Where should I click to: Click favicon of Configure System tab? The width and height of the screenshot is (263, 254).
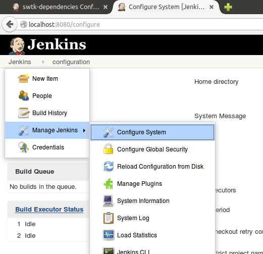pyautogui.click(x=122, y=7)
